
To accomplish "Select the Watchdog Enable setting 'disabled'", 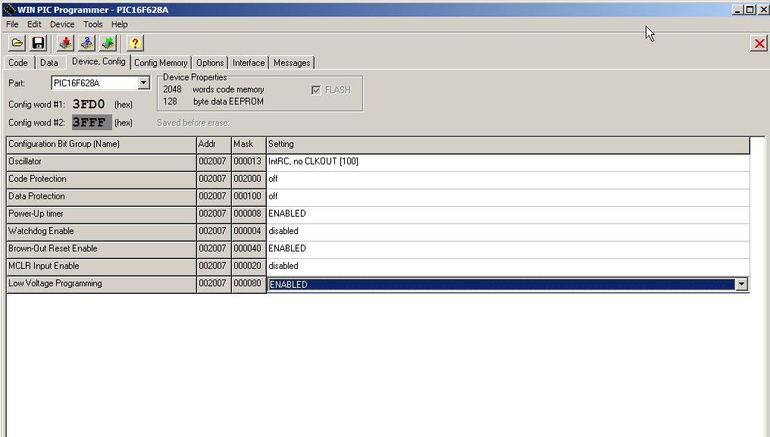I will 508,231.
